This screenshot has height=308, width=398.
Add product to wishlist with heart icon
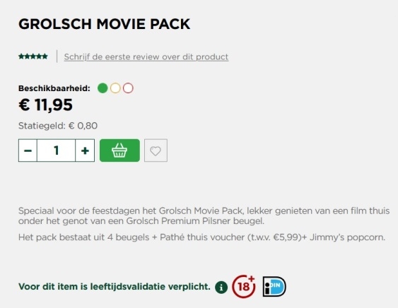point(156,150)
